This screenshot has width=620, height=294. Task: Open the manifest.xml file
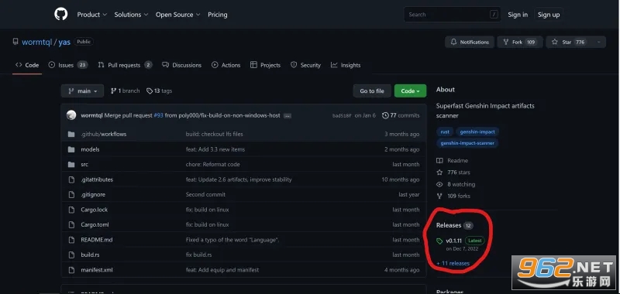tap(97, 270)
